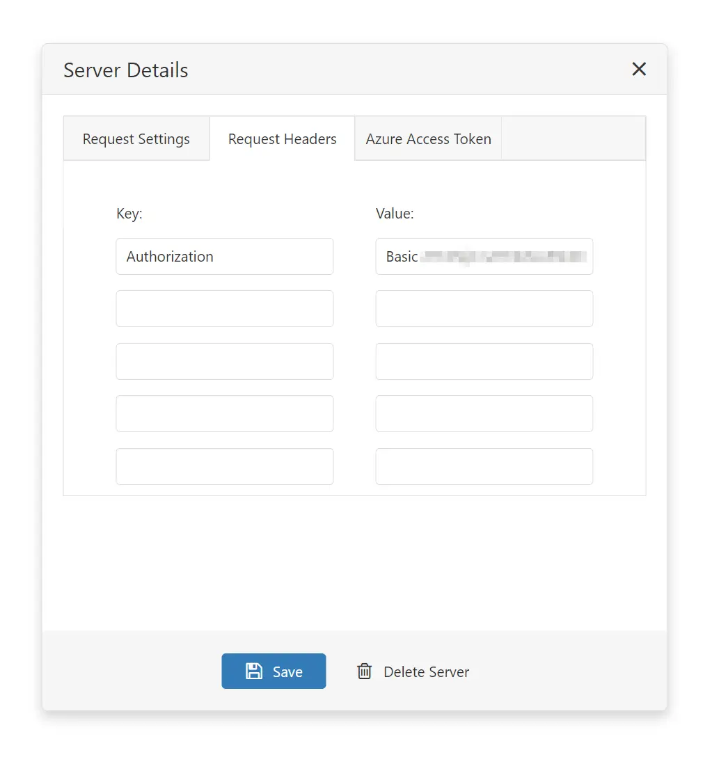This screenshot has width=719, height=764.
Task: Click the X icon to dismiss Server Details
Action: [x=638, y=69]
